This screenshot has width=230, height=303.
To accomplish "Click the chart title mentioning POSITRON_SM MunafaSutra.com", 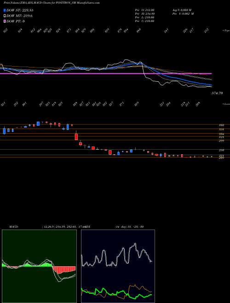I will point(52,3).
